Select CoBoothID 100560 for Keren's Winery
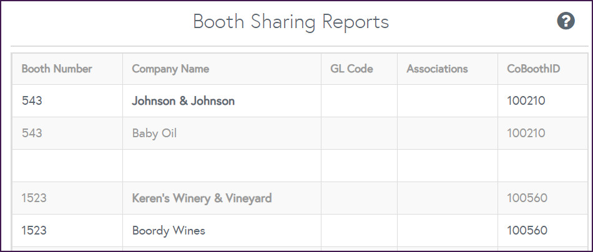Viewport: 593px width, 252px height. click(x=527, y=198)
